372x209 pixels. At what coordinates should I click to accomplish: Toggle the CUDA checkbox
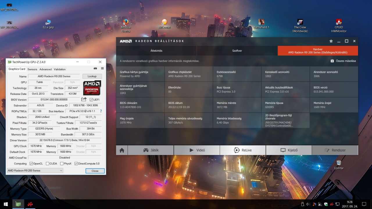coord(47,164)
